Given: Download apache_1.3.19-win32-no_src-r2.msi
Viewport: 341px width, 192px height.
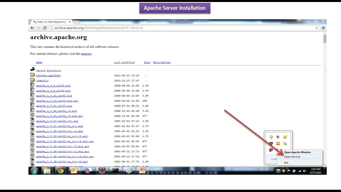Looking at the screenshot, I should [62, 136].
